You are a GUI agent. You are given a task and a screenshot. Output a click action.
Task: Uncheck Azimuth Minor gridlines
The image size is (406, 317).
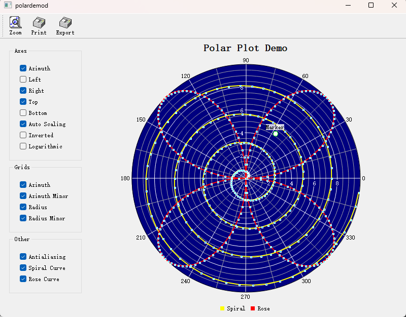pyautogui.click(x=23, y=195)
